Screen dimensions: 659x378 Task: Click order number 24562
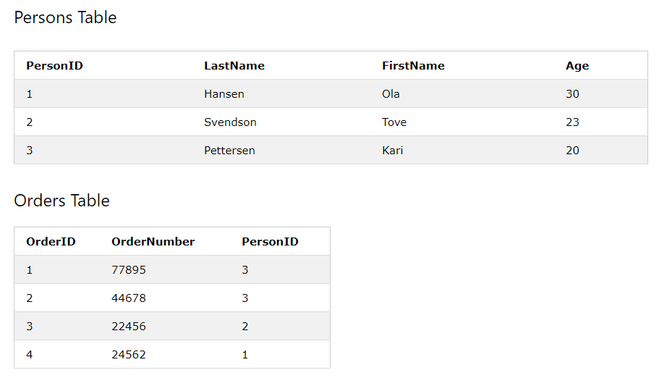[x=129, y=355]
